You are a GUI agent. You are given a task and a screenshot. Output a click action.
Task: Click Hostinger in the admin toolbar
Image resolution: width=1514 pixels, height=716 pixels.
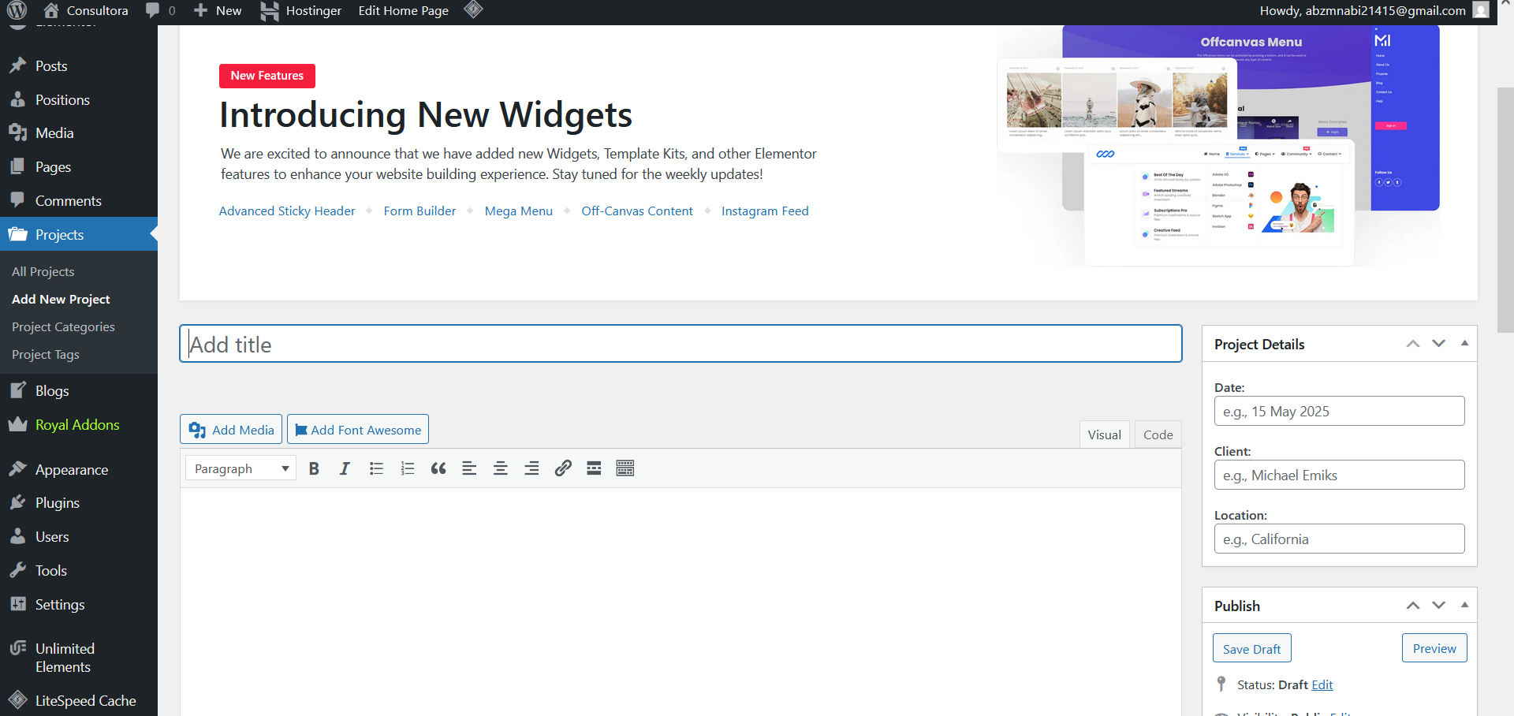[300, 10]
